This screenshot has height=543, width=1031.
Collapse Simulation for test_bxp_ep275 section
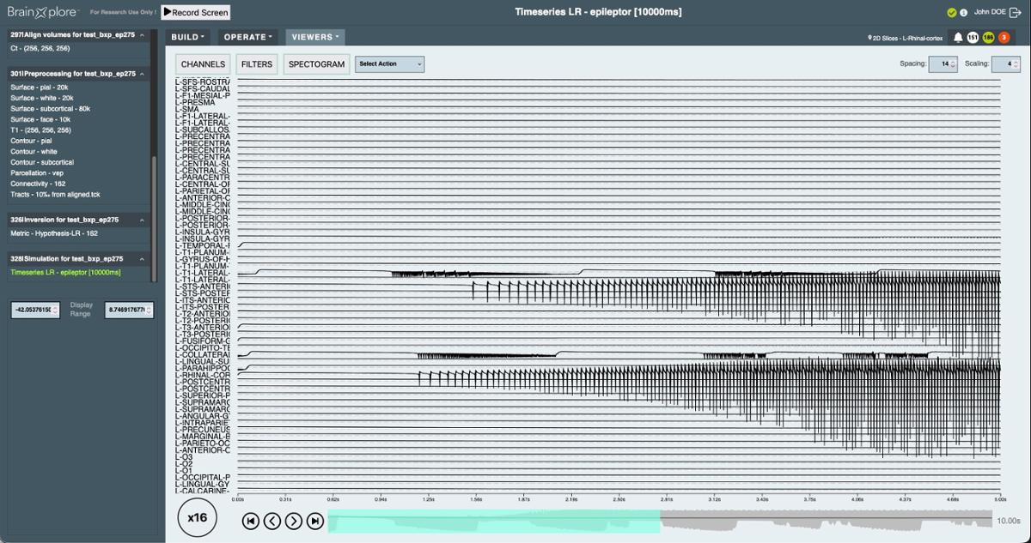(142, 259)
